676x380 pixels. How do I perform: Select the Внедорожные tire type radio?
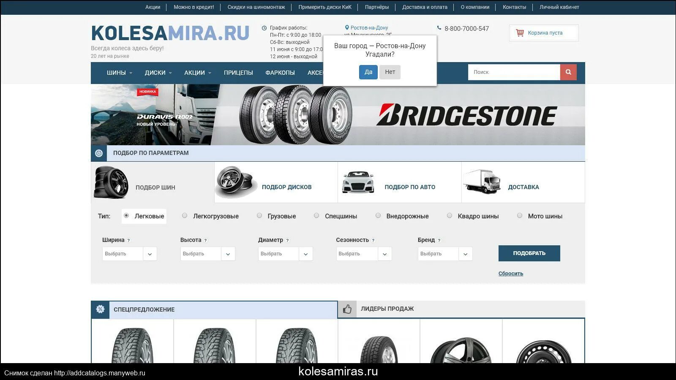pos(378,215)
